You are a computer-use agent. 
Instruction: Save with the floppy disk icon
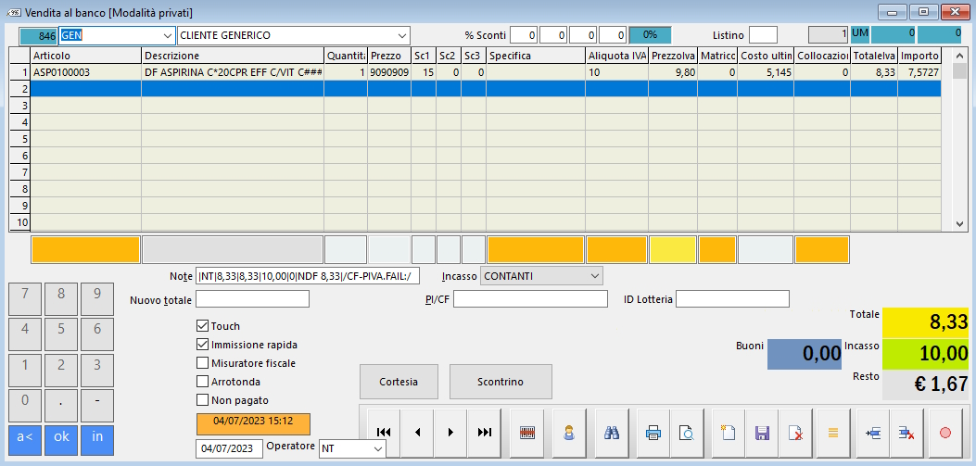click(762, 432)
